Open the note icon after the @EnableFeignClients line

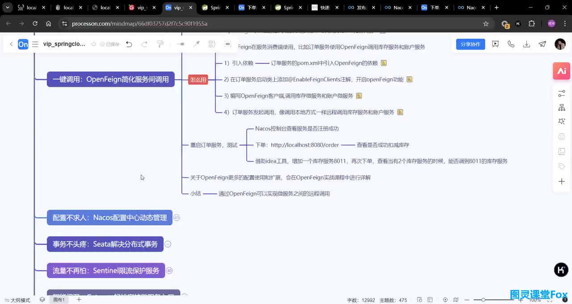coord(409,80)
